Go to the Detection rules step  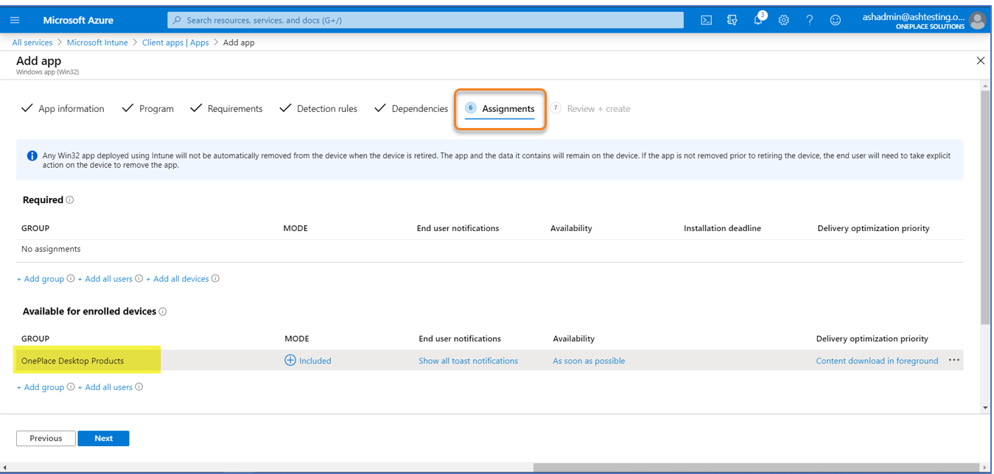click(318, 108)
